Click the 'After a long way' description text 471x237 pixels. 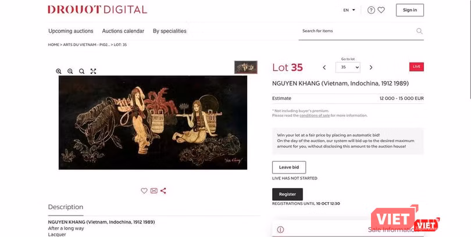66,228
